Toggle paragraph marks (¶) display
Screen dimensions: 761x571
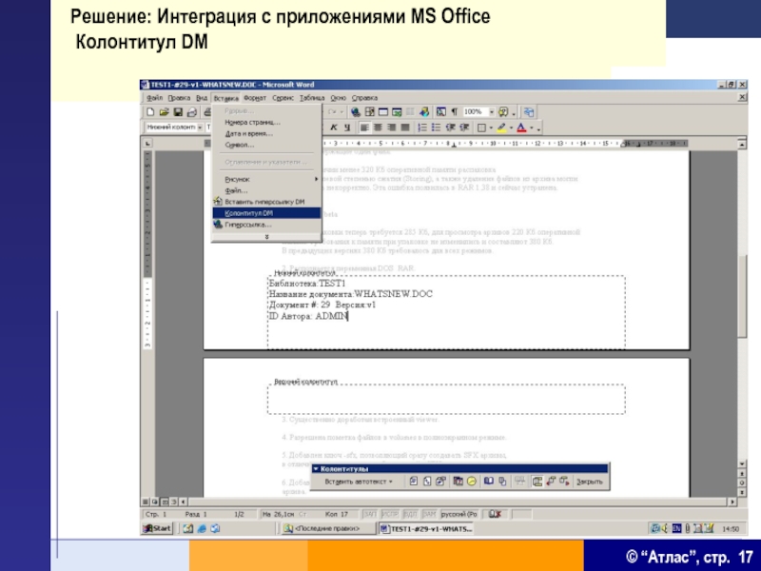[455, 112]
